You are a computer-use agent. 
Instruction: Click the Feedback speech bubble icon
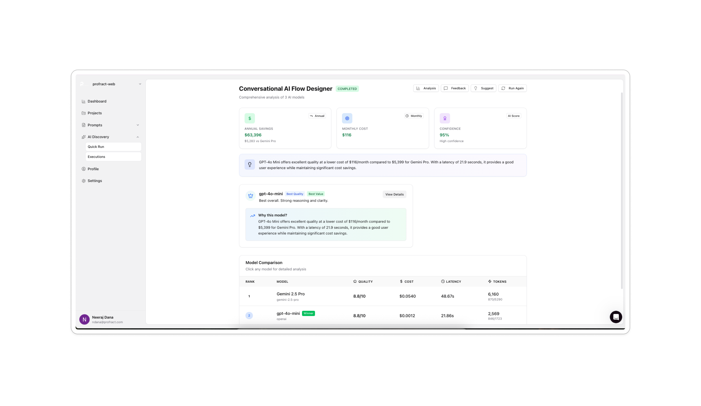click(x=446, y=88)
